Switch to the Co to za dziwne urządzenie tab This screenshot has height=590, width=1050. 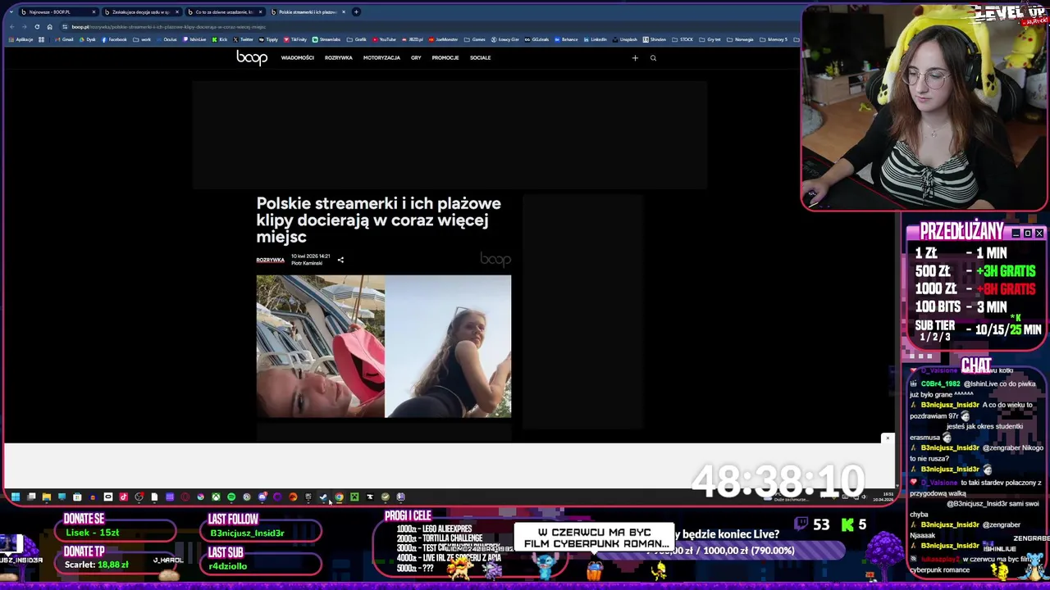[x=224, y=11]
